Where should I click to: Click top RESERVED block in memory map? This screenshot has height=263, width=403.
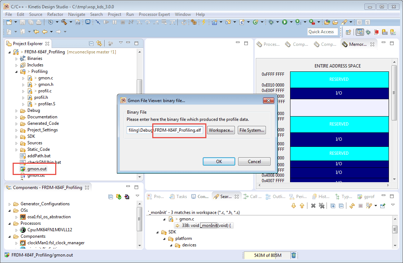click(339, 79)
